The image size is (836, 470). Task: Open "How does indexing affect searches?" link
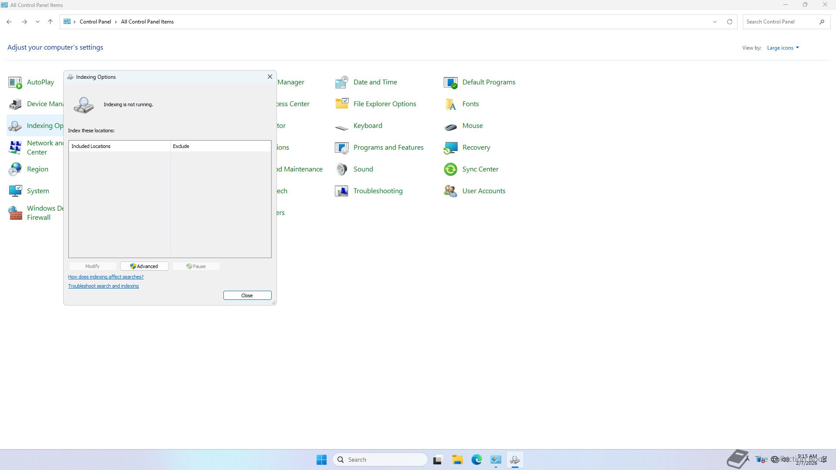[105, 277]
